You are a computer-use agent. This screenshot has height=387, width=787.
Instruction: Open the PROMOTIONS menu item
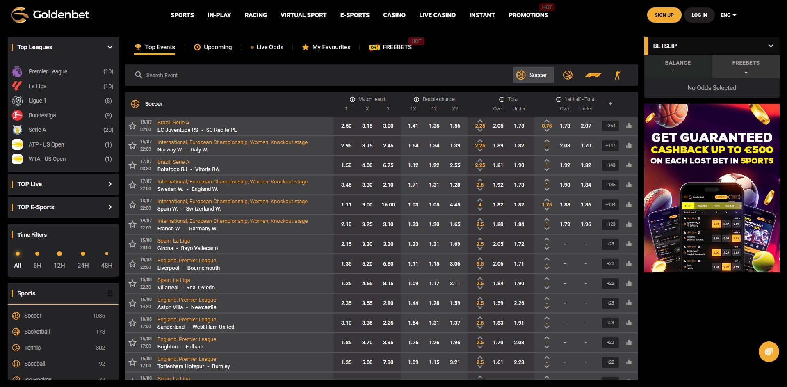tap(528, 15)
